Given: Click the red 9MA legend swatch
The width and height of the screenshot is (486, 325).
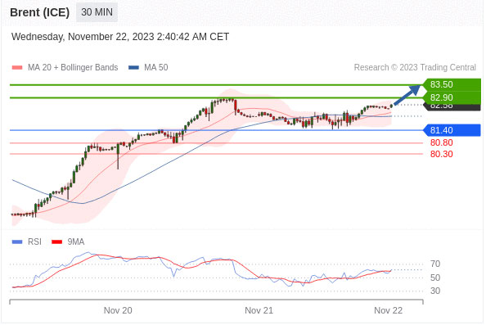Looking at the screenshot, I should [x=56, y=241].
